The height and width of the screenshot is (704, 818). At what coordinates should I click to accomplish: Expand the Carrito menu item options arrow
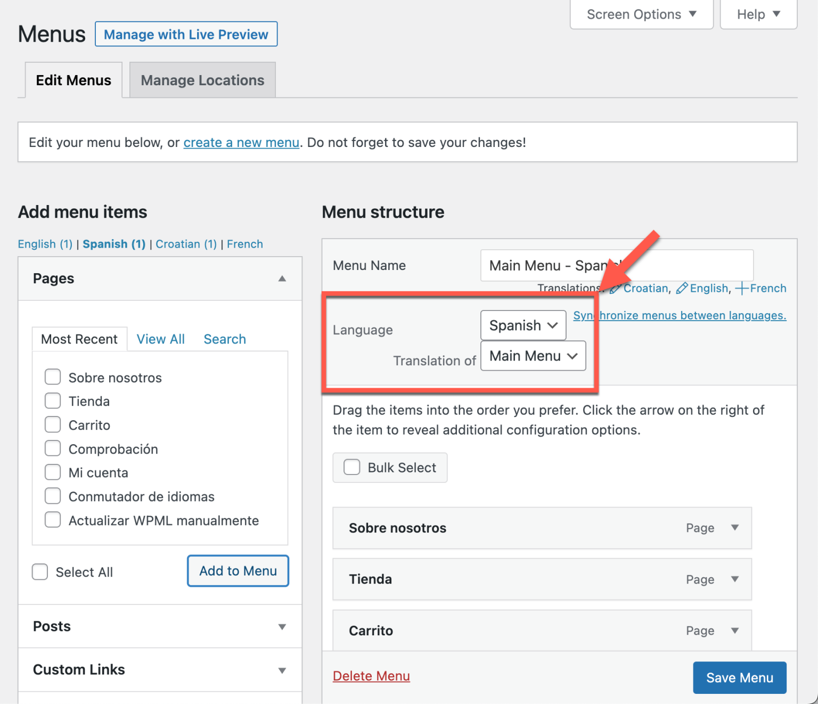click(735, 631)
